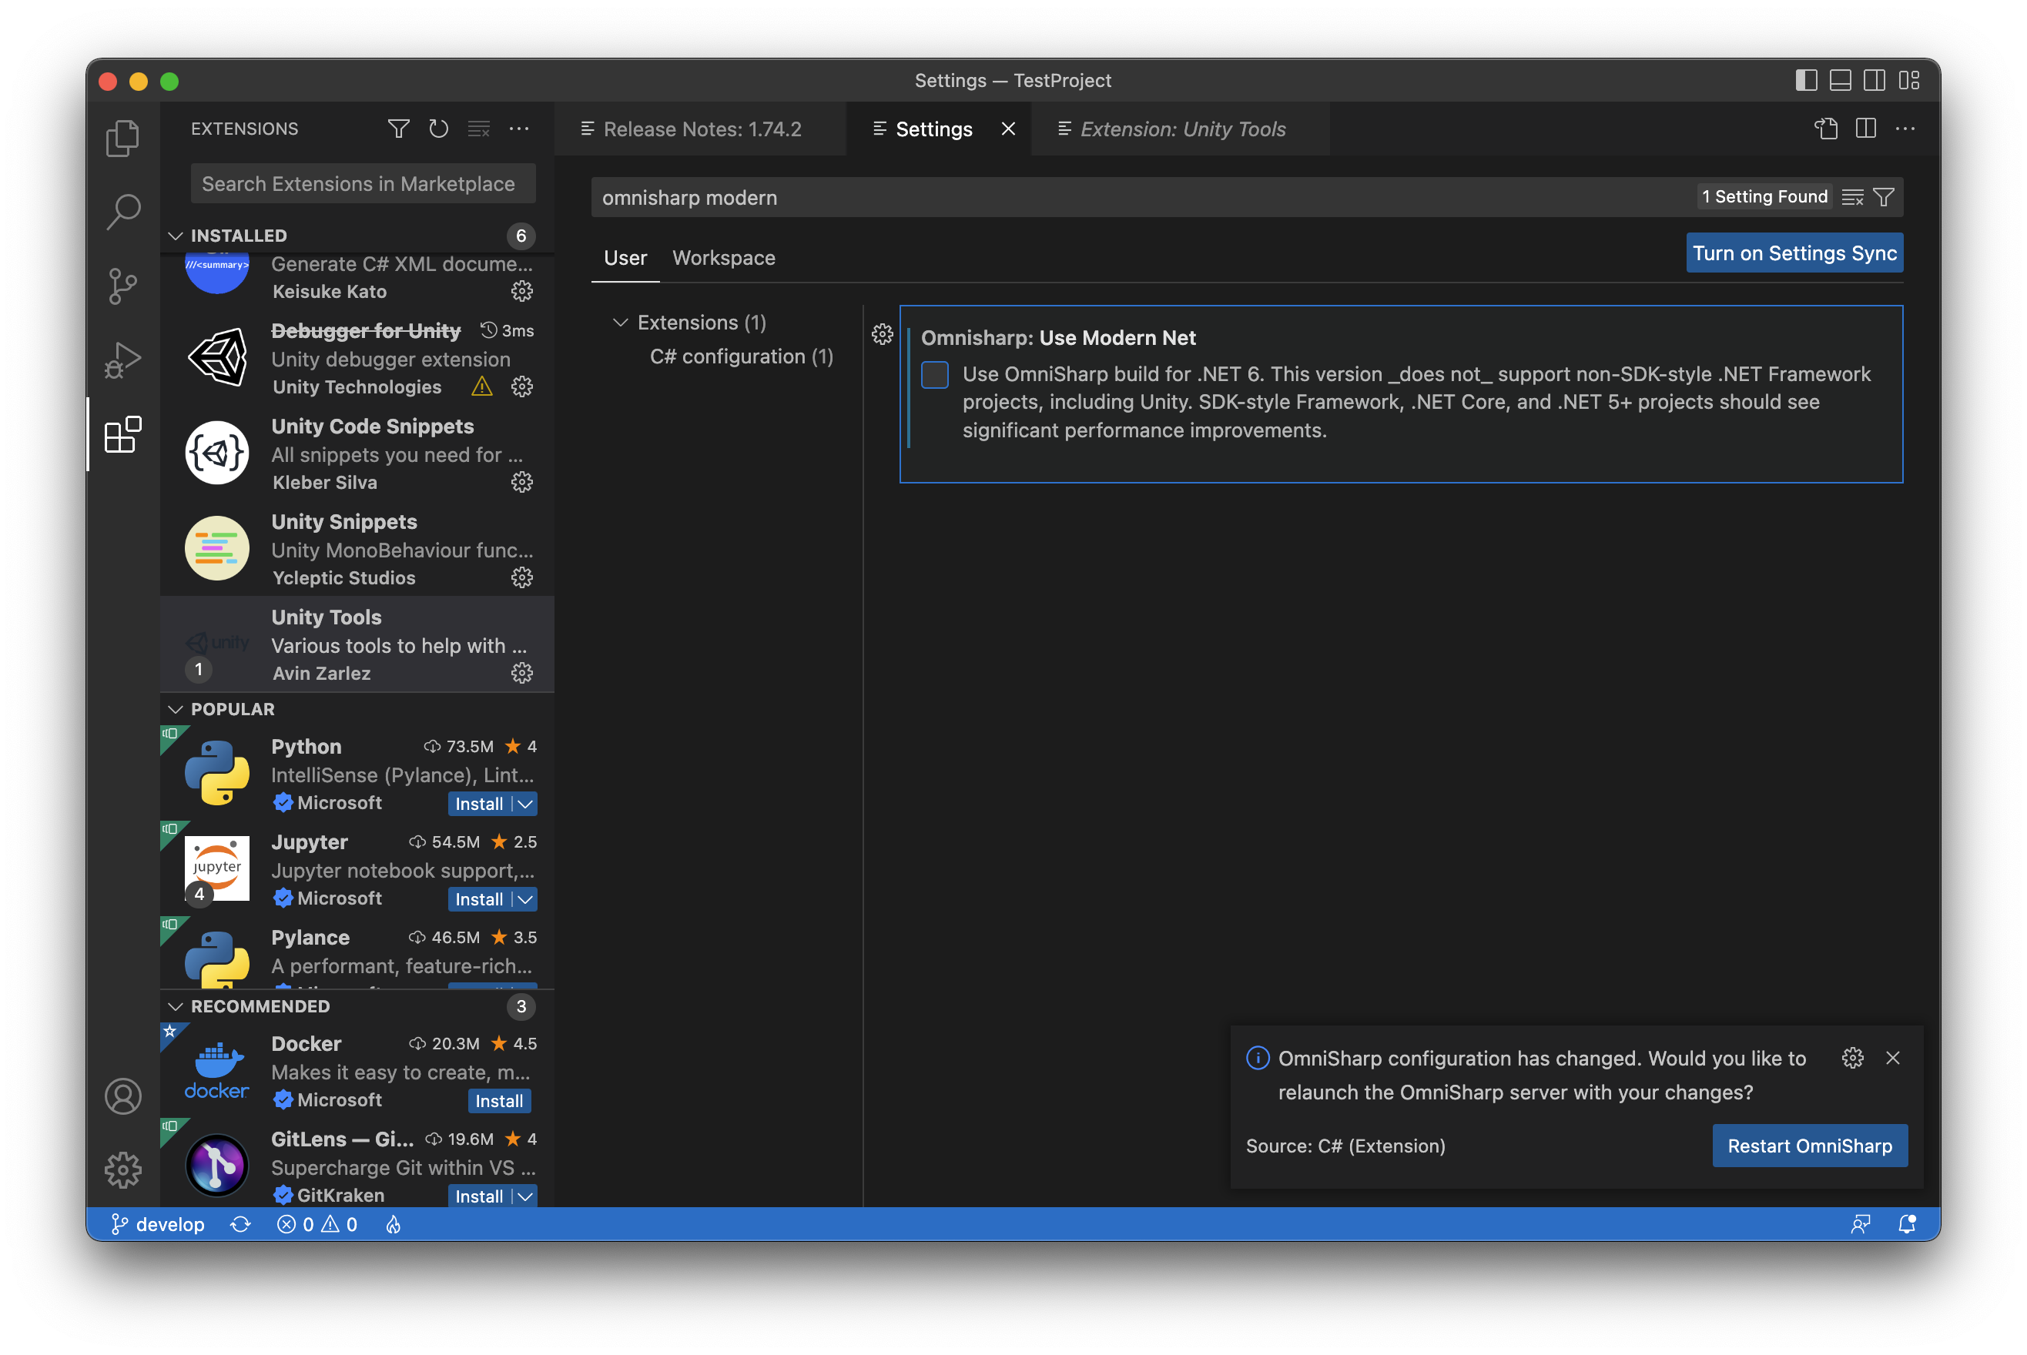Switch to the Workspace settings tab
This screenshot has height=1355, width=2027.
click(x=723, y=257)
